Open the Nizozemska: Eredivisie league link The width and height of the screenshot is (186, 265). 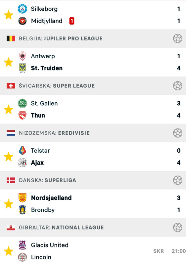[x=54, y=133]
